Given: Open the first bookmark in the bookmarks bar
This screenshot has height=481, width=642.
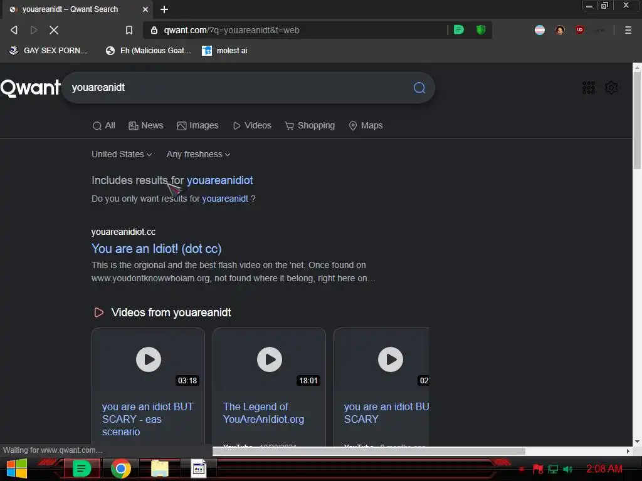Looking at the screenshot, I should 48,51.
